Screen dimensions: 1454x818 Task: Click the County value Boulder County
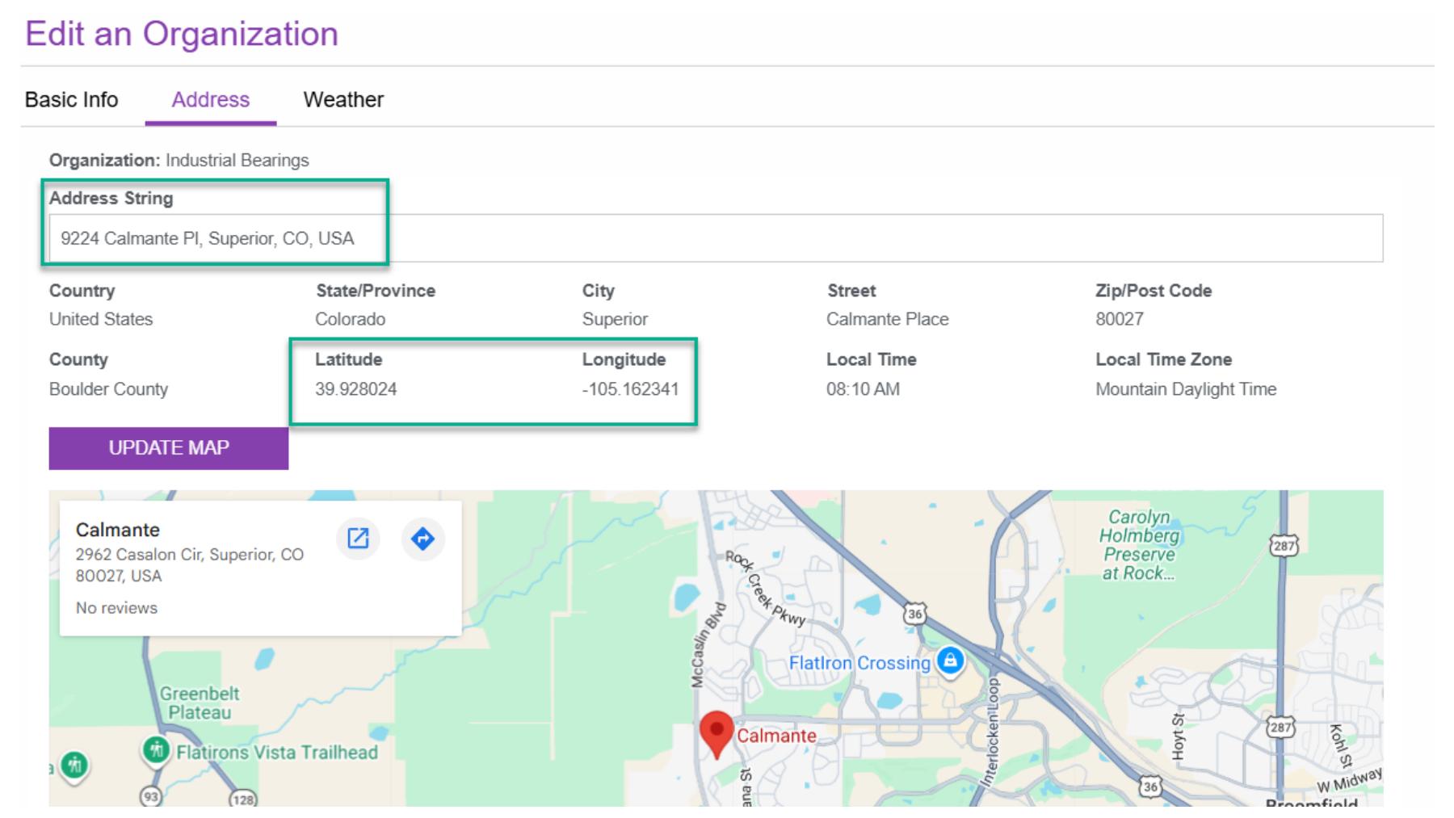109,389
